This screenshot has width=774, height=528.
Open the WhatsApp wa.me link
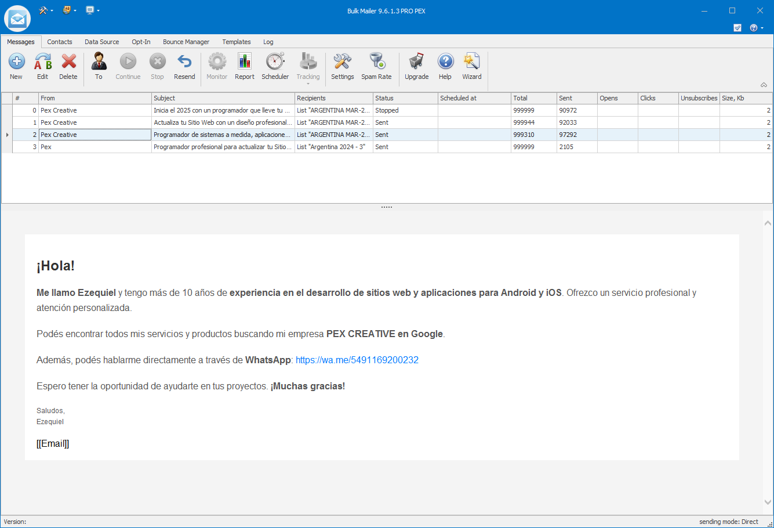pos(357,360)
